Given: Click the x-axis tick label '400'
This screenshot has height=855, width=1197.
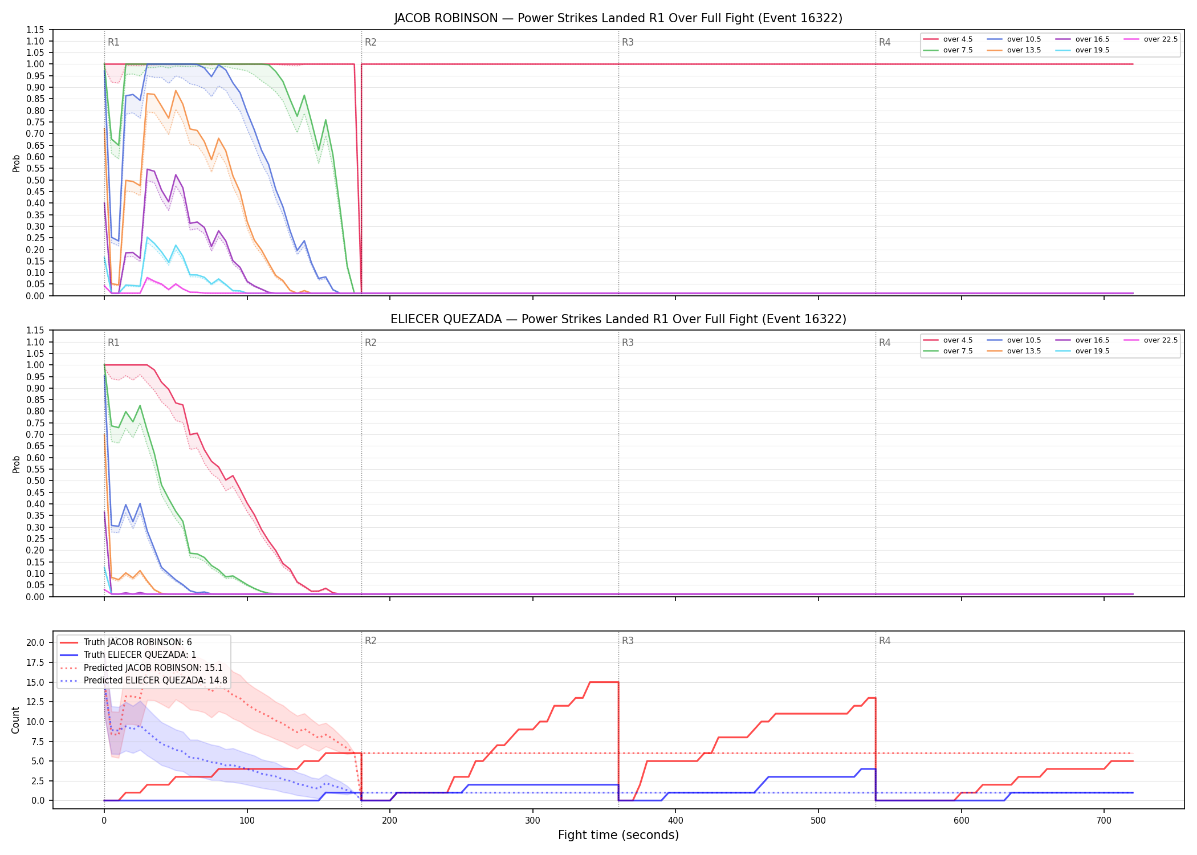Looking at the screenshot, I should click(675, 821).
